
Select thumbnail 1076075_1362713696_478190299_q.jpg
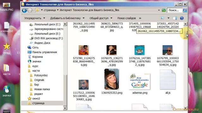pyautogui.click(x=111, y=50)
